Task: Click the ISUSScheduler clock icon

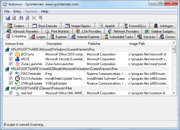Action: pos(17,79)
